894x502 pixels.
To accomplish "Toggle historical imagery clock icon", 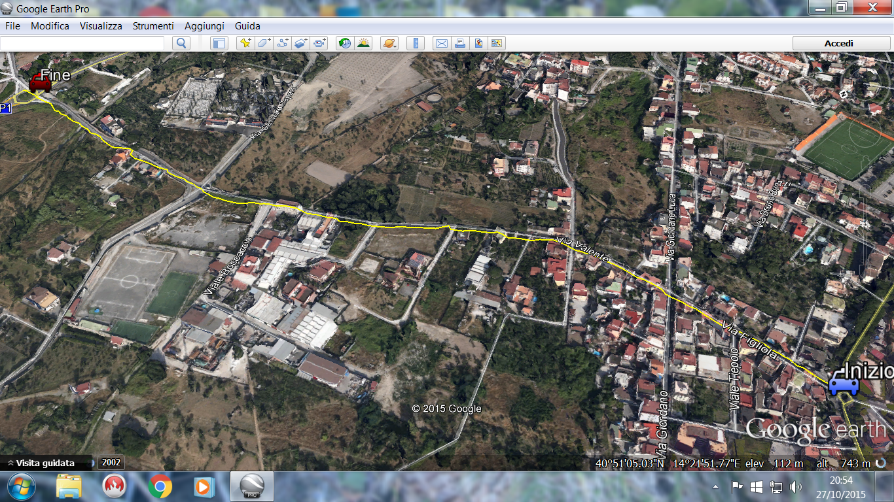I will coord(344,43).
